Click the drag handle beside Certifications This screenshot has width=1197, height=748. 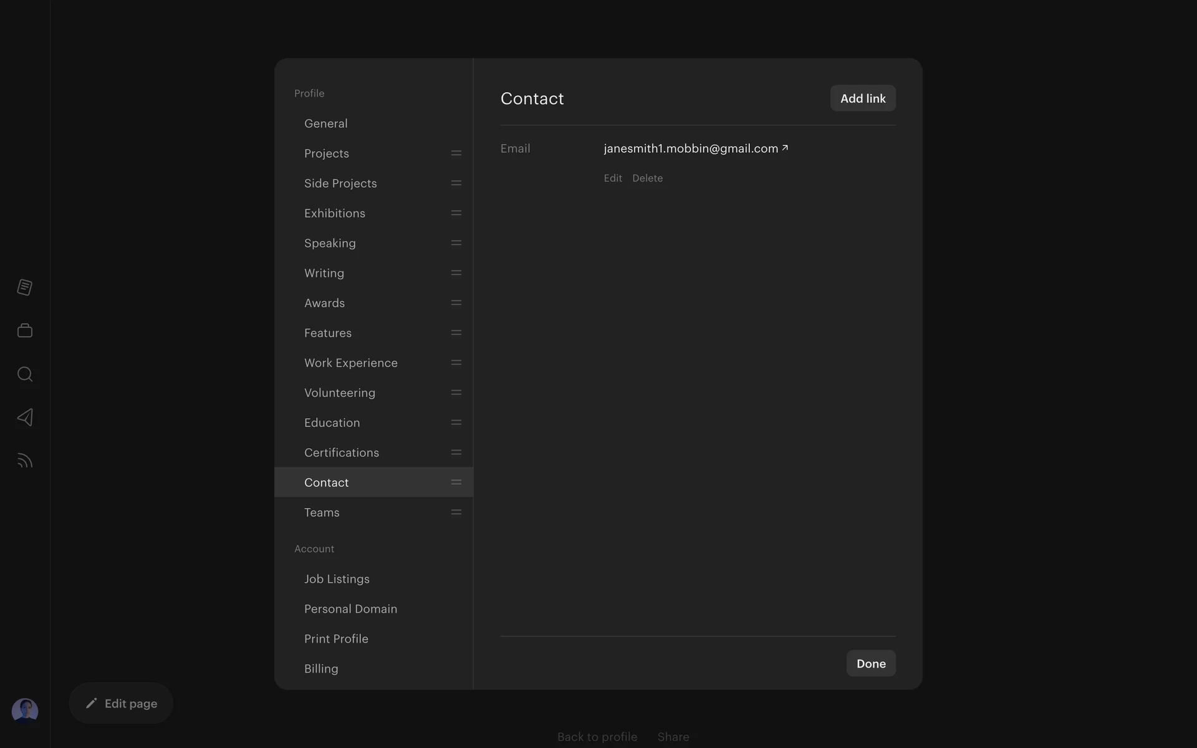456,453
